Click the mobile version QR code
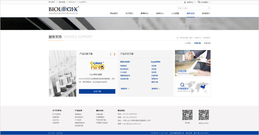 (187, 115)
